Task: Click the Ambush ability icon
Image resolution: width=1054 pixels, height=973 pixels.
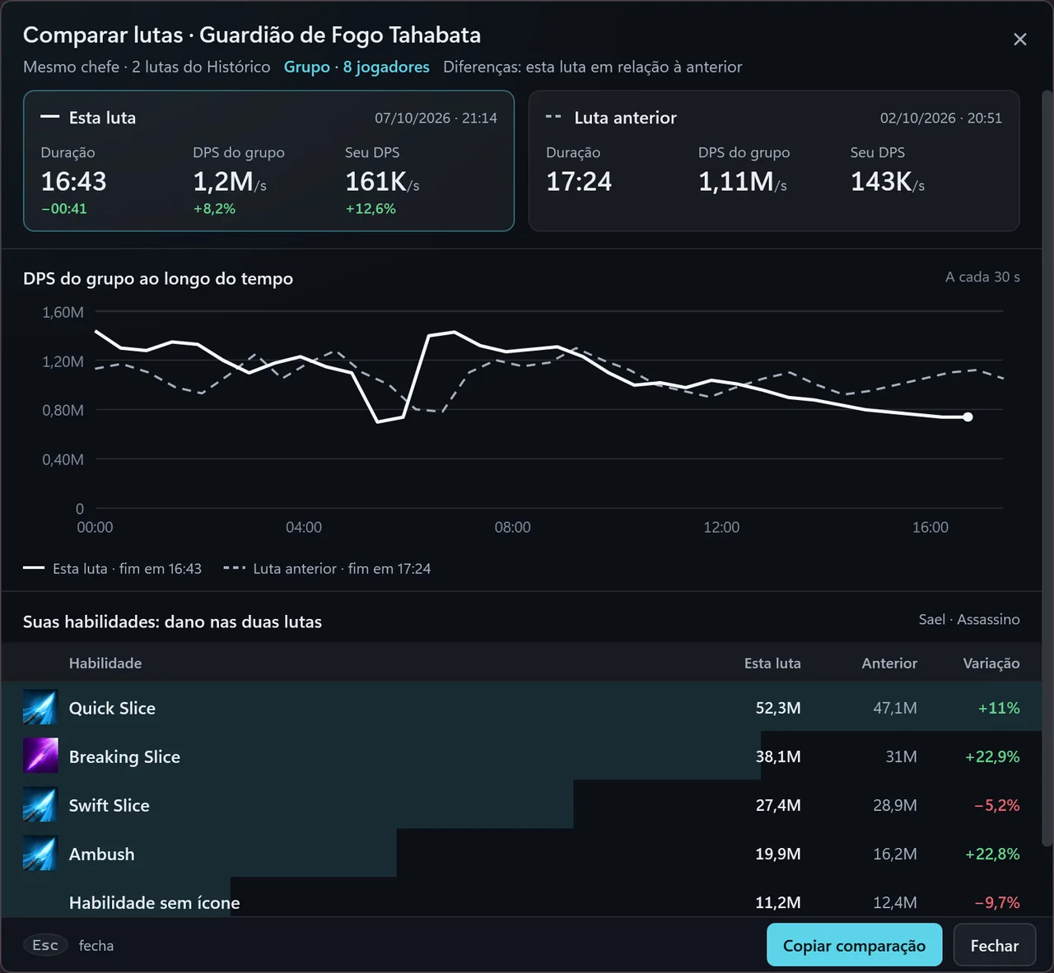Action: coord(40,854)
